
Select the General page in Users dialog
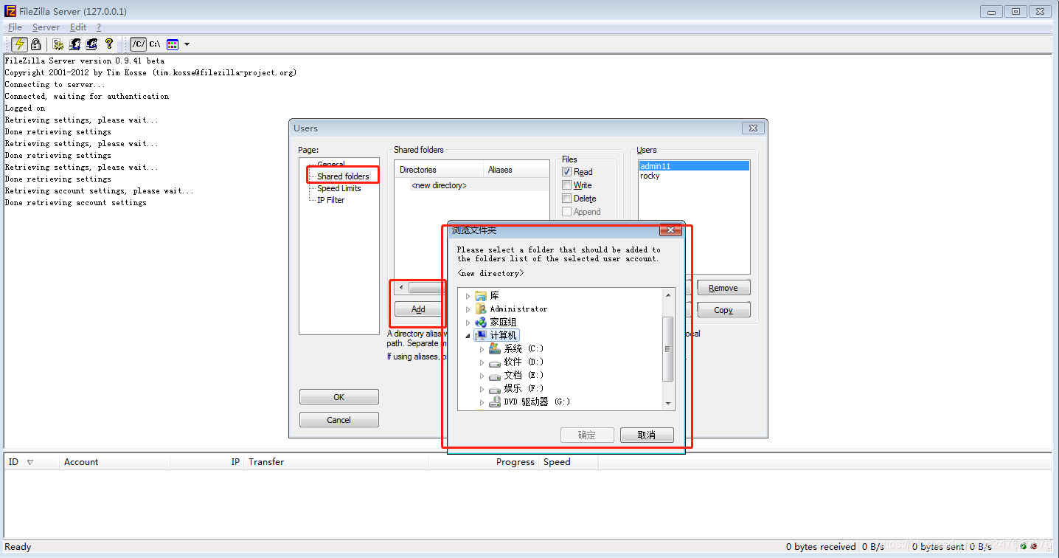point(331,165)
